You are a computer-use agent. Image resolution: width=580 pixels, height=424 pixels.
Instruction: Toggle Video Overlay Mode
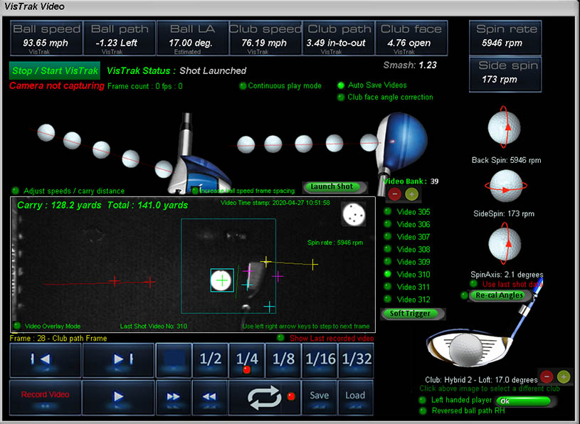tap(16, 326)
